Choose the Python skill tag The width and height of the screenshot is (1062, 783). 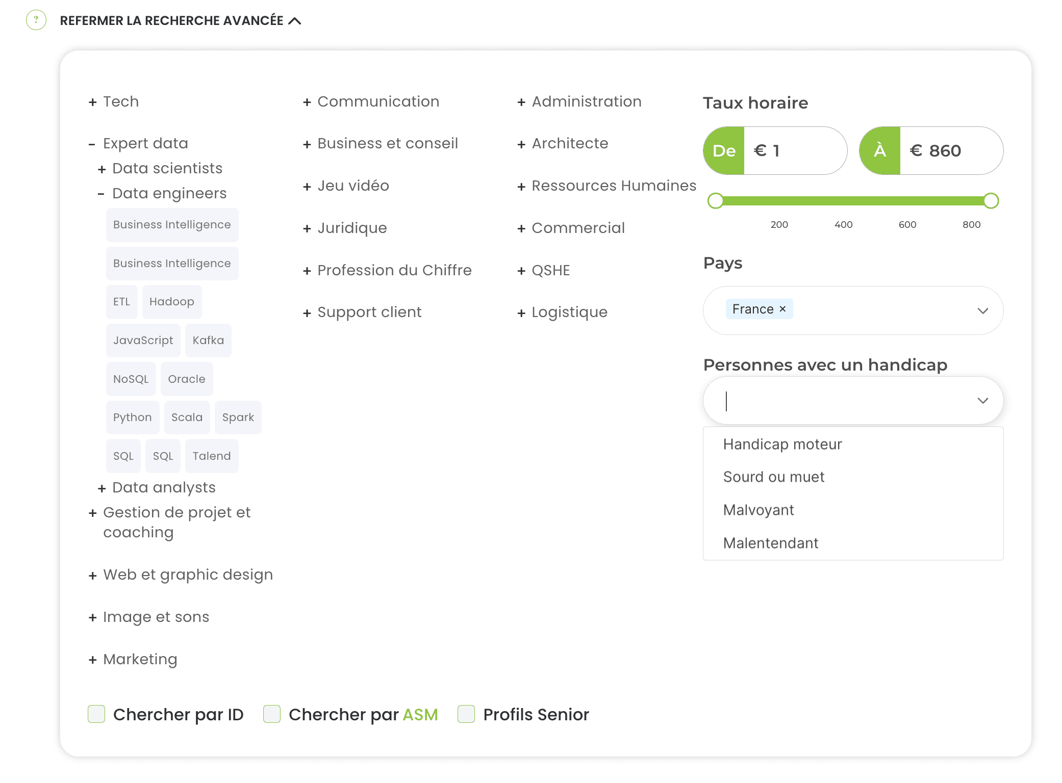click(x=133, y=417)
